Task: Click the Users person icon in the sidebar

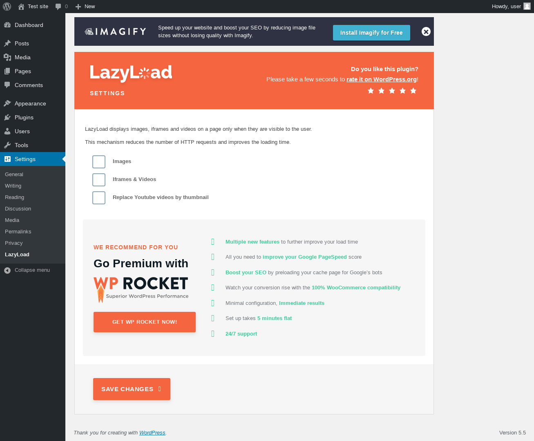Action: (7, 131)
